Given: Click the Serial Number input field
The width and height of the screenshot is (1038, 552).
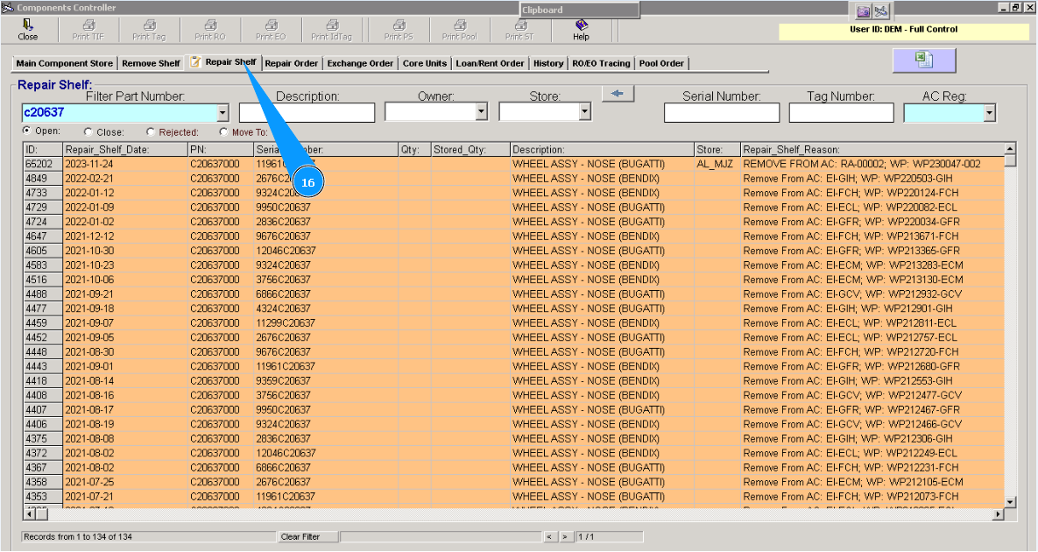Looking at the screenshot, I should (722, 112).
